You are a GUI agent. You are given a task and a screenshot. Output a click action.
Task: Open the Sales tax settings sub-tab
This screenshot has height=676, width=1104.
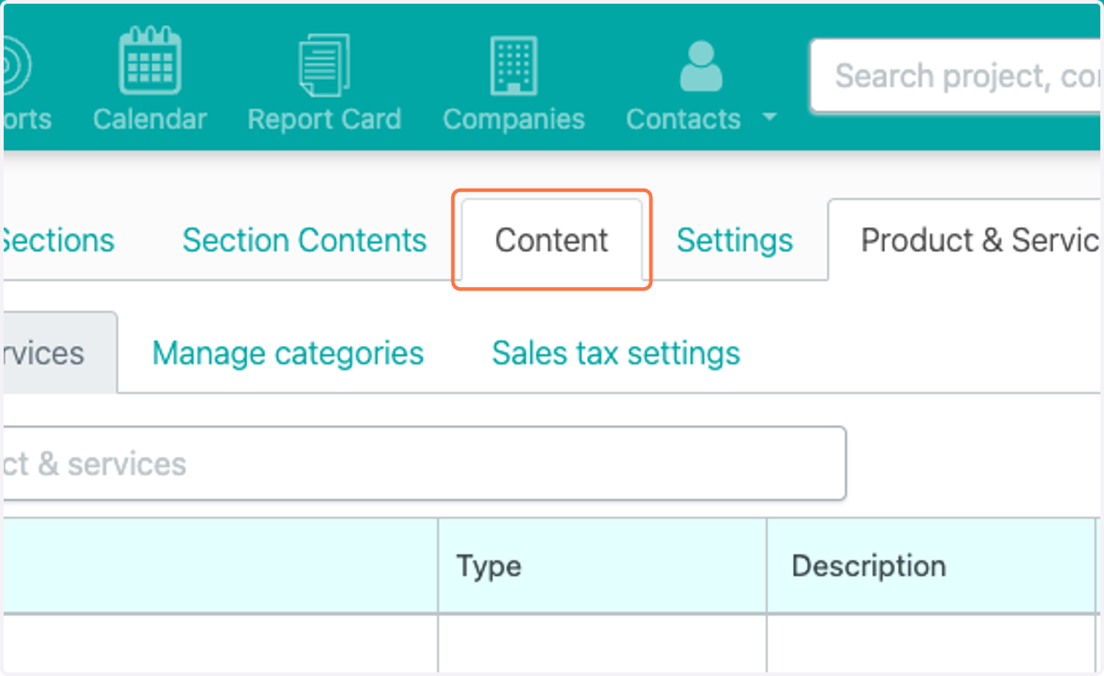(615, 353)
